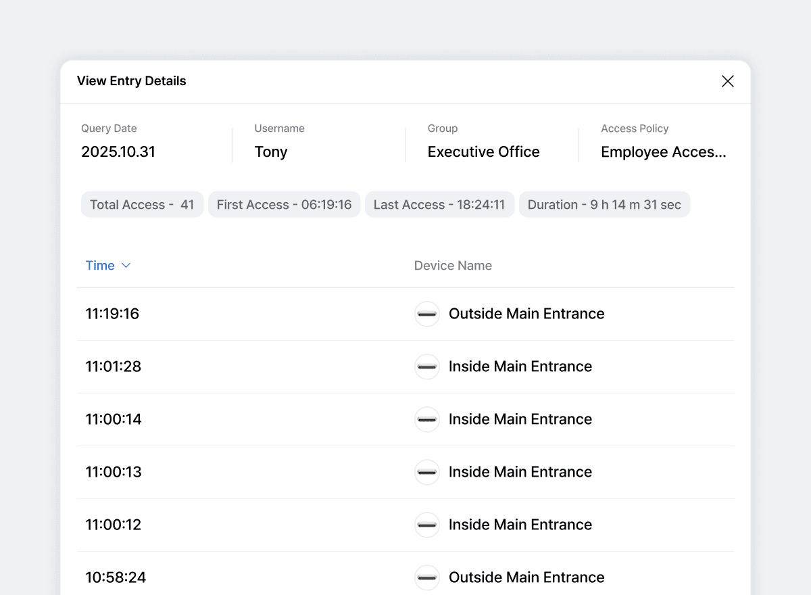
Task: Click the truncated Employee Access policy value
Action: point(663,152)
